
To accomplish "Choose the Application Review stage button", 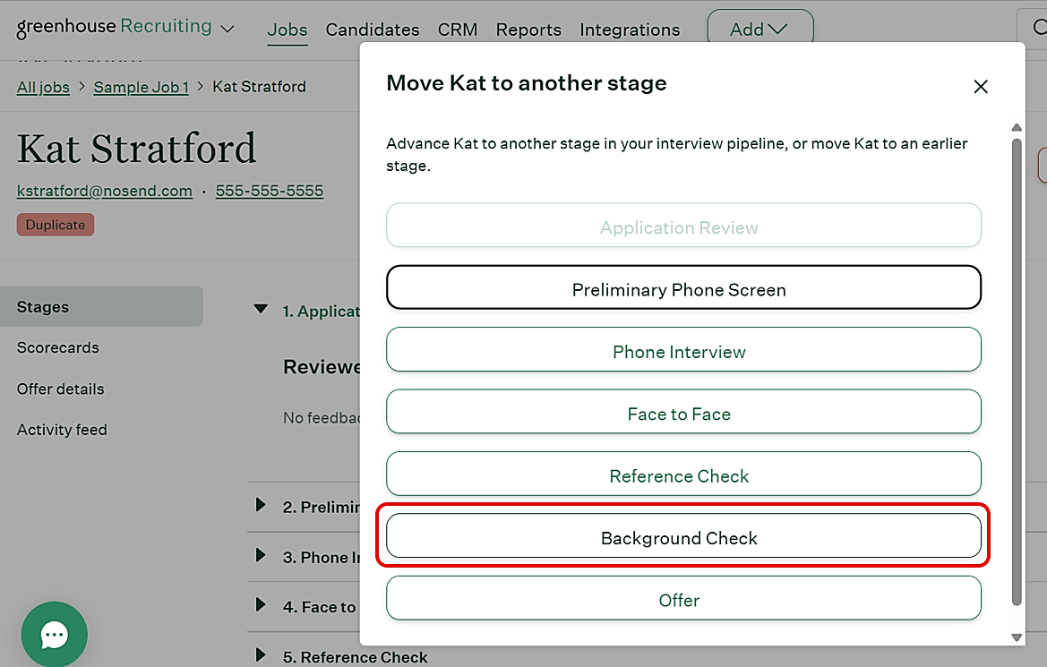I will [683, 225].
